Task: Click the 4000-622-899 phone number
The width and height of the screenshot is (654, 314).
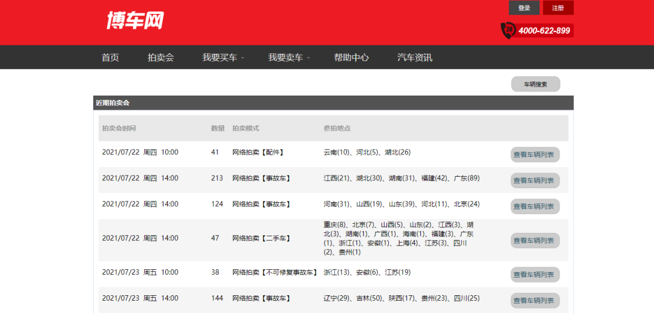Action: point(544,31)
